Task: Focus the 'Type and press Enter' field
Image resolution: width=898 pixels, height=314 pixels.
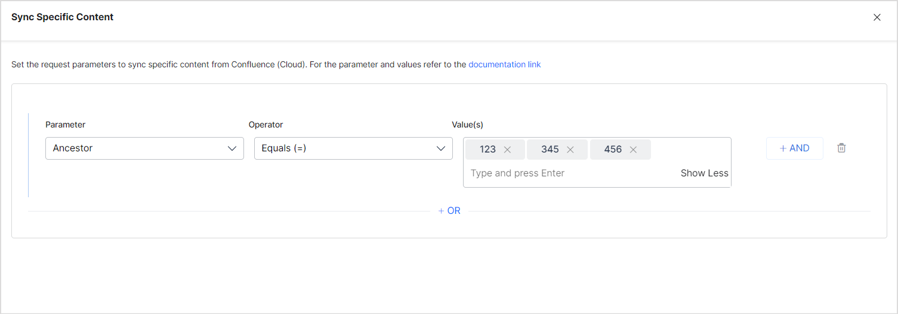Action: point(561,173)
